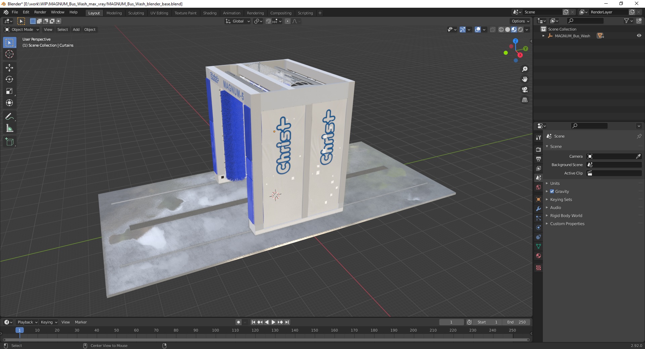Open the Particle properties tab
This screenshot has height=349, width=645.
539,218
